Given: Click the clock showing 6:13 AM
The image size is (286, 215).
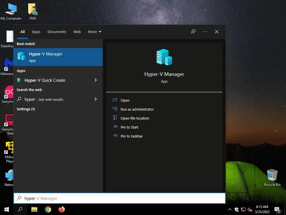Looking at the screenshot, I should 262,209.
